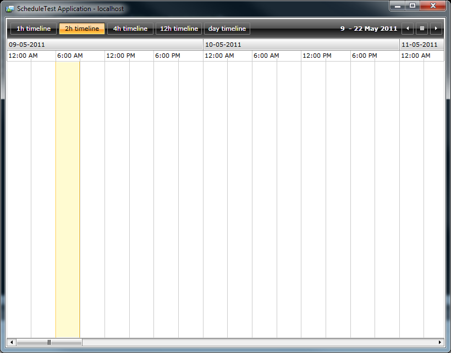Switch to the 1h timeline view
Image resolution: width=451 pixels, height=353 pixels.
(34, 29)
